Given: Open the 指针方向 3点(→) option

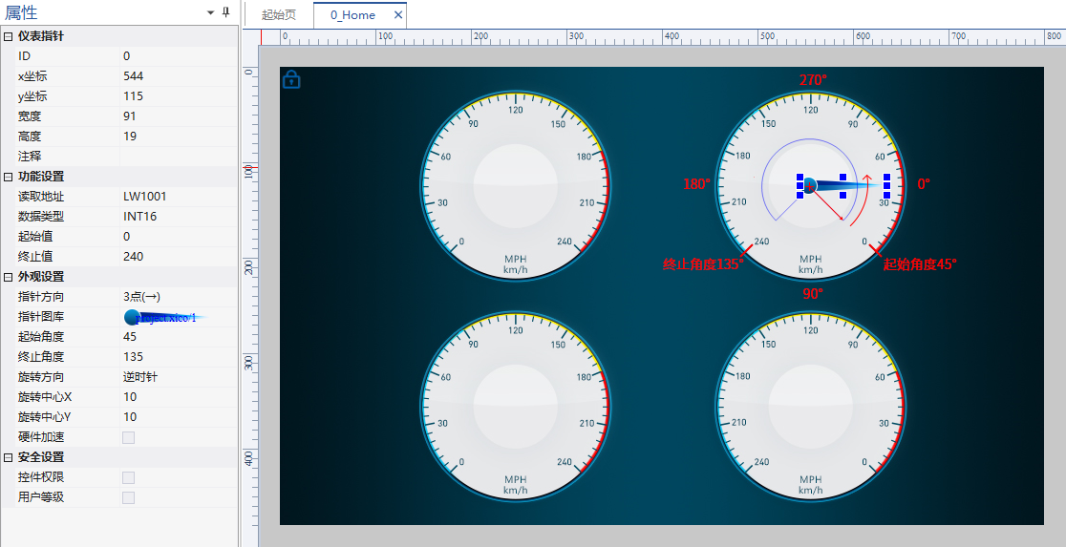Looking at the screenshot, I should pos(179,297).
